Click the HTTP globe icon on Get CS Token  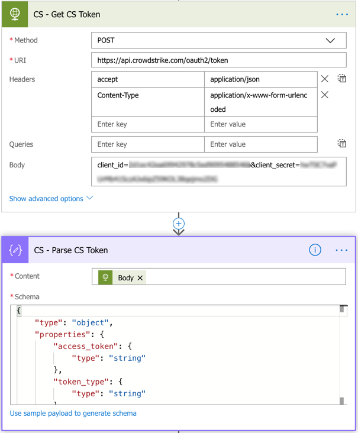[15, 14]
